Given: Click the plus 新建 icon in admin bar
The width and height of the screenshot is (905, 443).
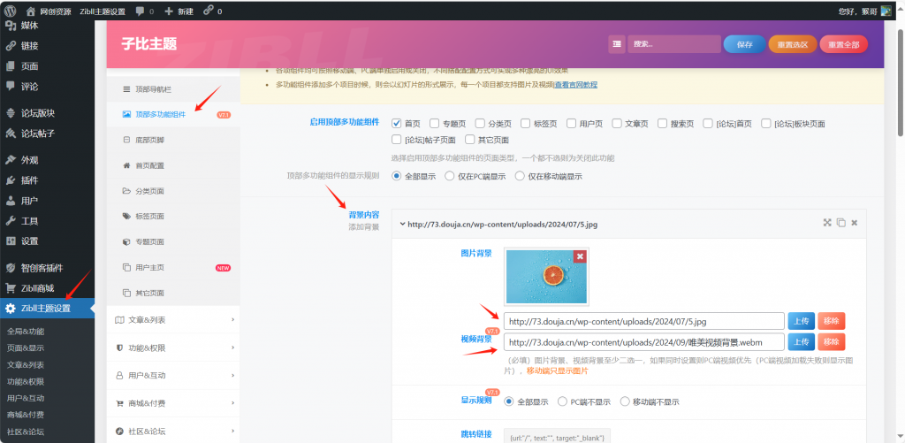Looking at the screenshot, I should click(169, 11).
